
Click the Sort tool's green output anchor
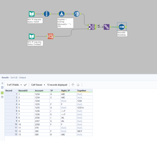[x=126, y=27]
